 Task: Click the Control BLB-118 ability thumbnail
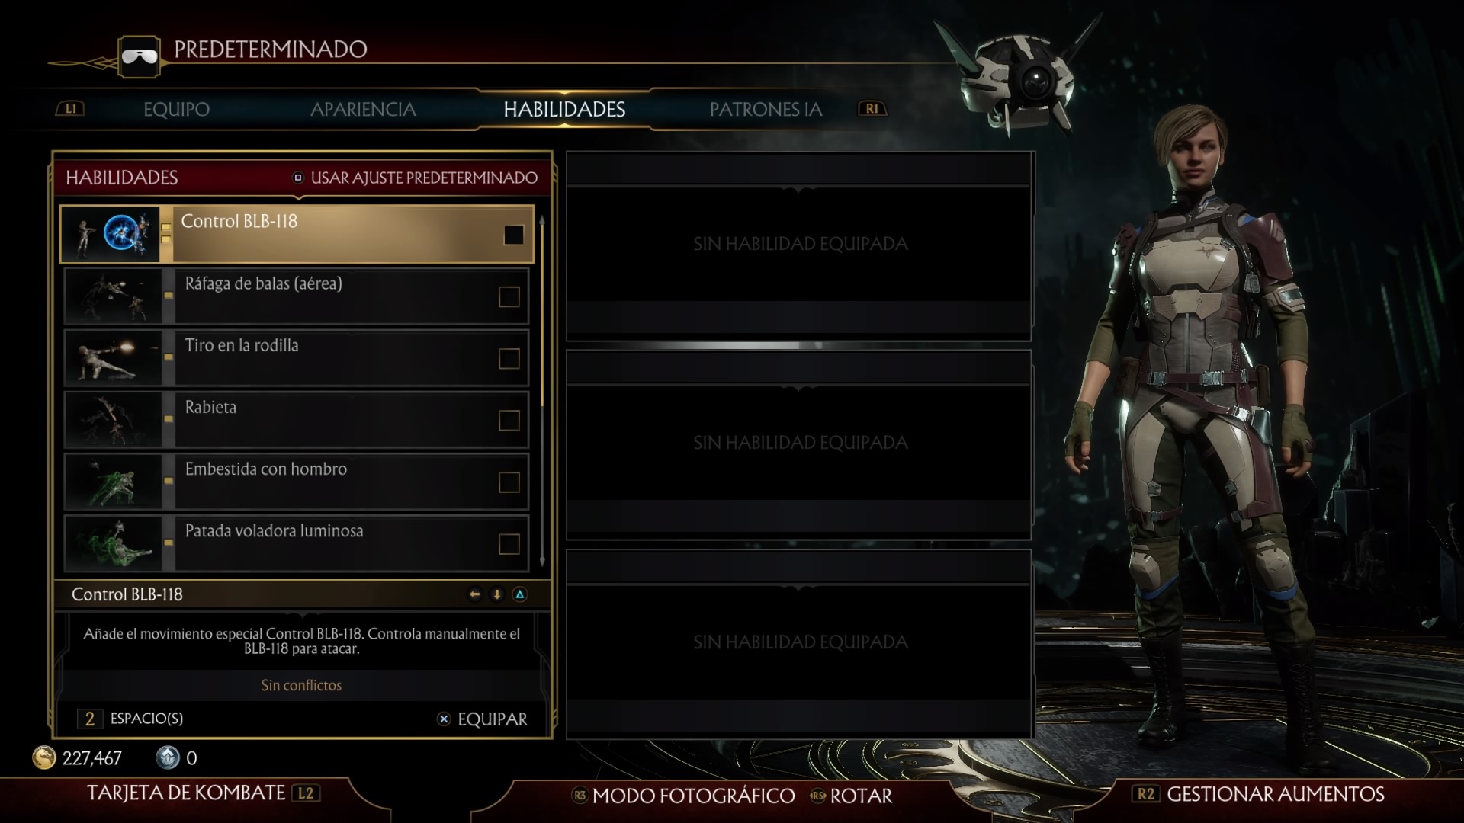click(x=111, y=234)
